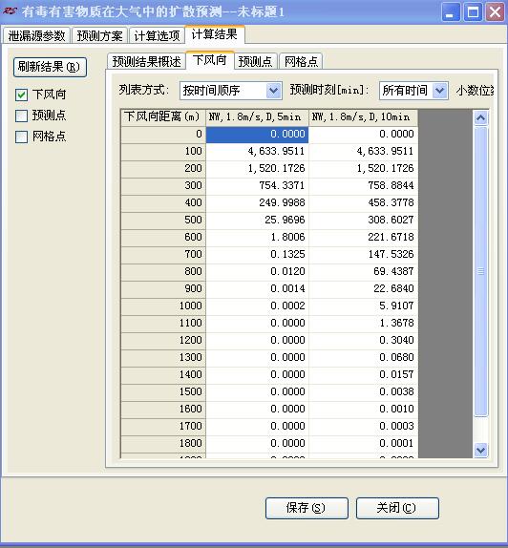This screenshot has height=548, width=508.
Task: Open the 网格点 sub-tab
Action: (301, 61)
